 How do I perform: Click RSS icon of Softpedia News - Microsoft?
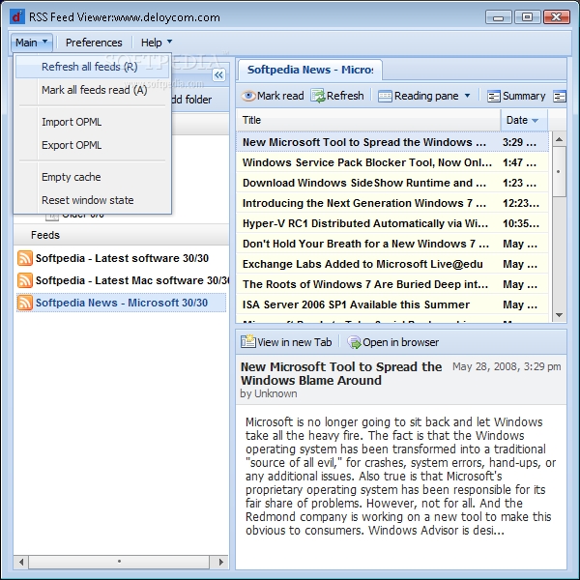point(25,303)
